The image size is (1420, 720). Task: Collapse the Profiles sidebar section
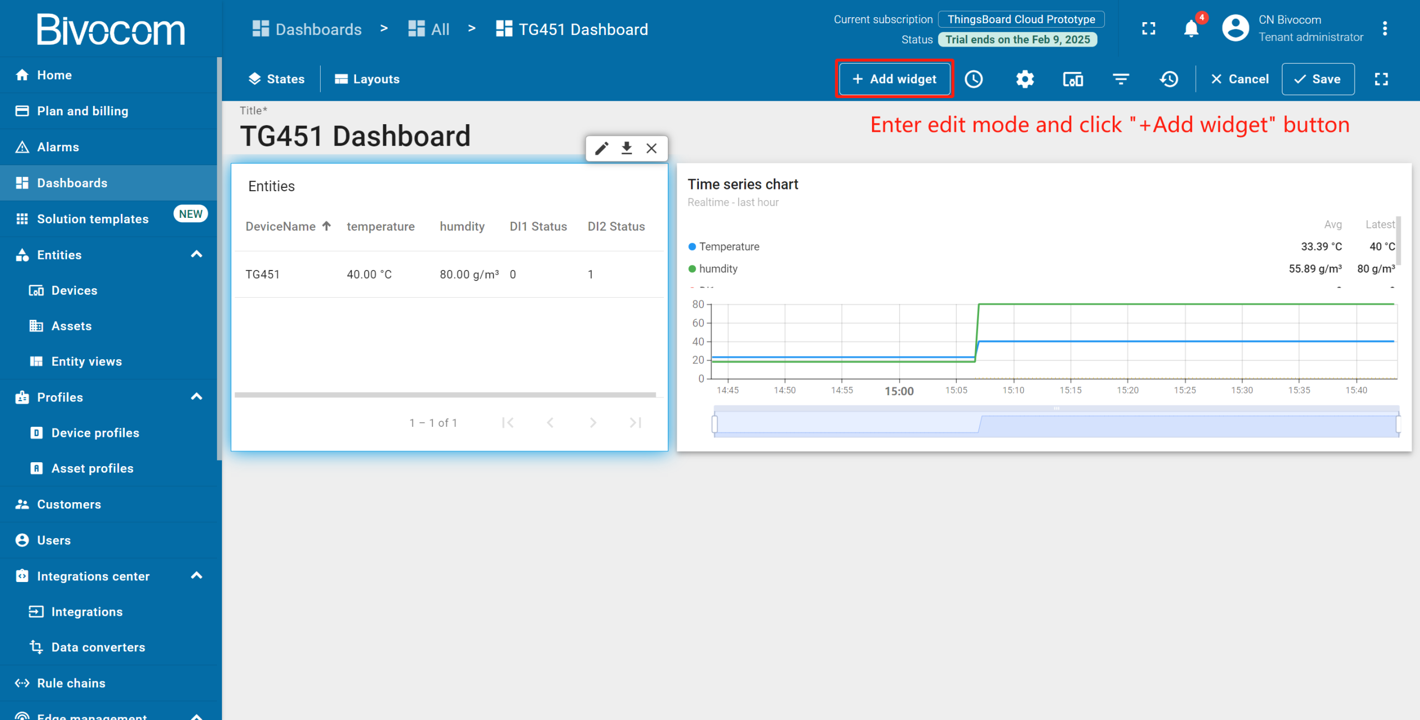point(196,397)
